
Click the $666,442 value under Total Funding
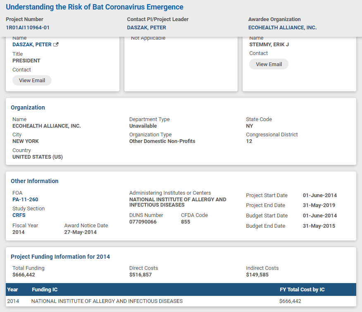point(24,274)
